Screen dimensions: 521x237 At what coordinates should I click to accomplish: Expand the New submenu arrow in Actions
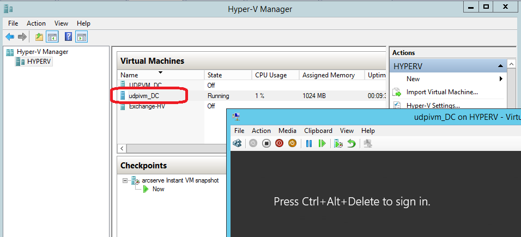coord(501,79)
